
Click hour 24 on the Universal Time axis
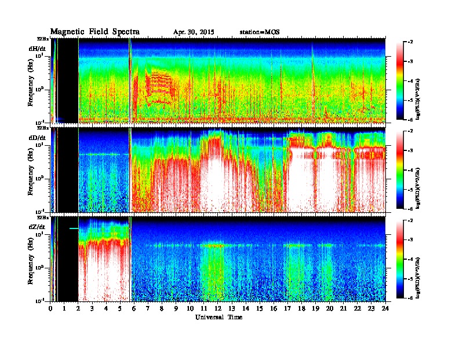tap(385, 309)
